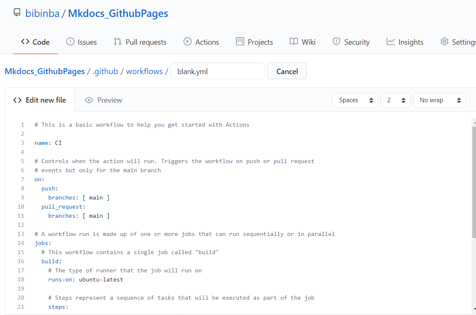This screenshot has width=476, height=315.
Task: Click the Projects board icon
Action: [x=240, y=41]
